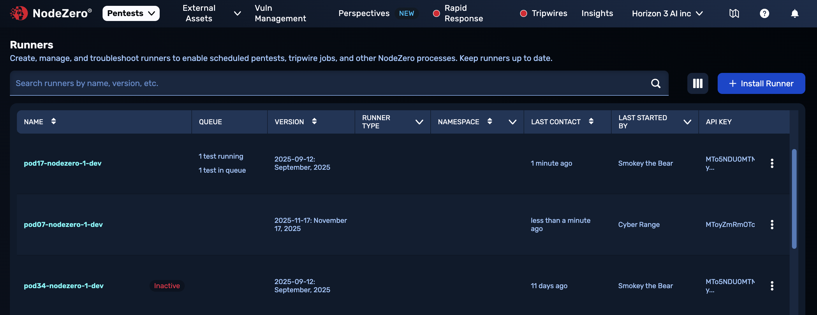This screenshot has width=817, height=315.
Task: Click the runners search field
Action: (x=330, y=83)
